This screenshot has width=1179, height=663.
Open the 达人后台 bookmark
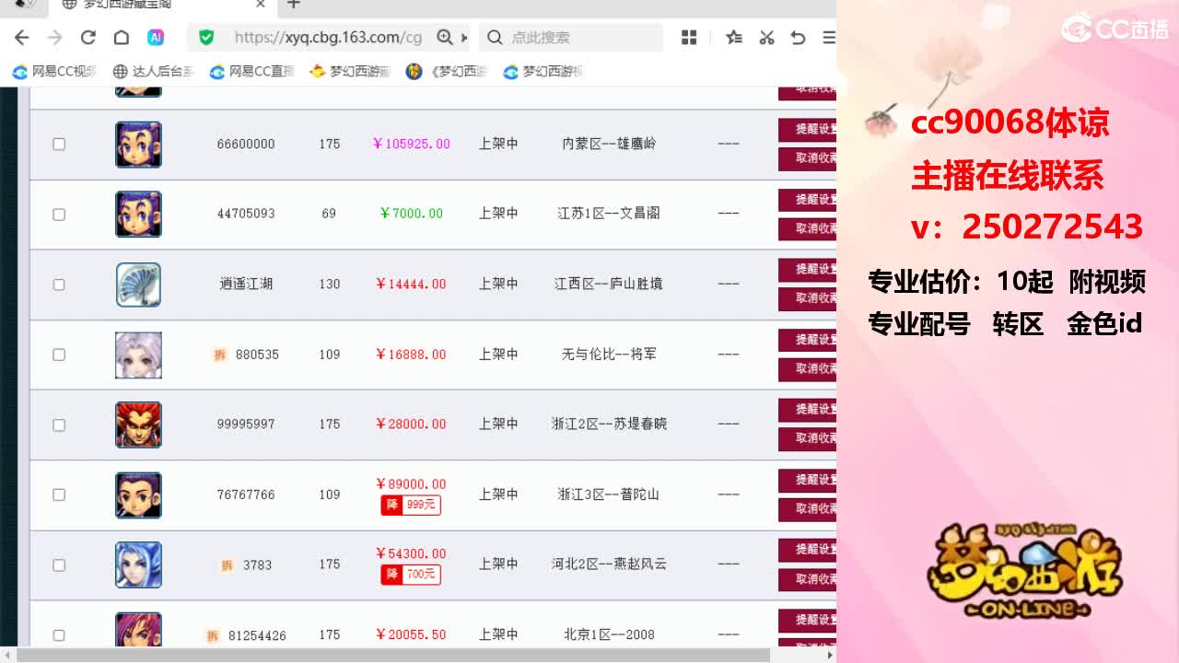pos(154,72)
